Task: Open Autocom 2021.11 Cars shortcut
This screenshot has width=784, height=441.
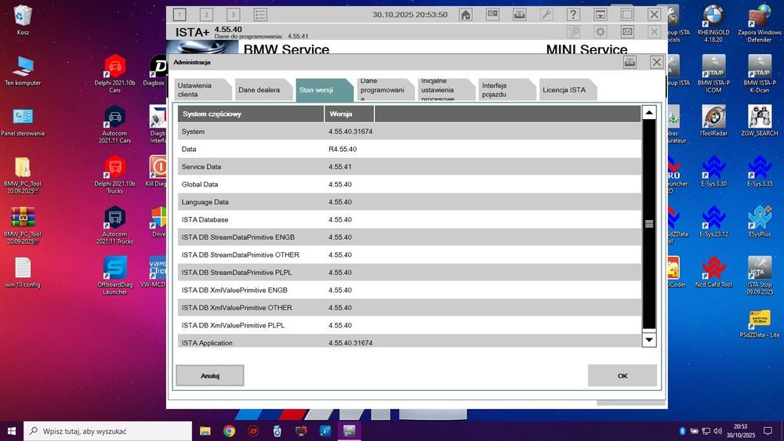Action: (x=114, y=125)
